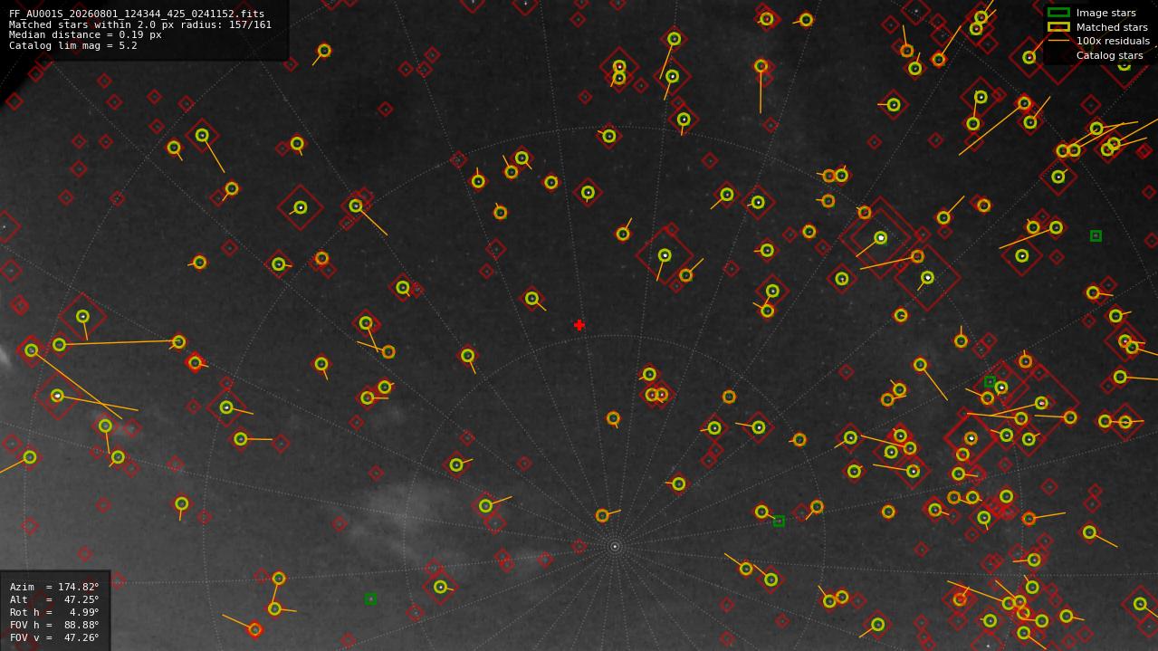
Task: Click the "FOV v = 47.26°" readout
Action: click(54, 637)
